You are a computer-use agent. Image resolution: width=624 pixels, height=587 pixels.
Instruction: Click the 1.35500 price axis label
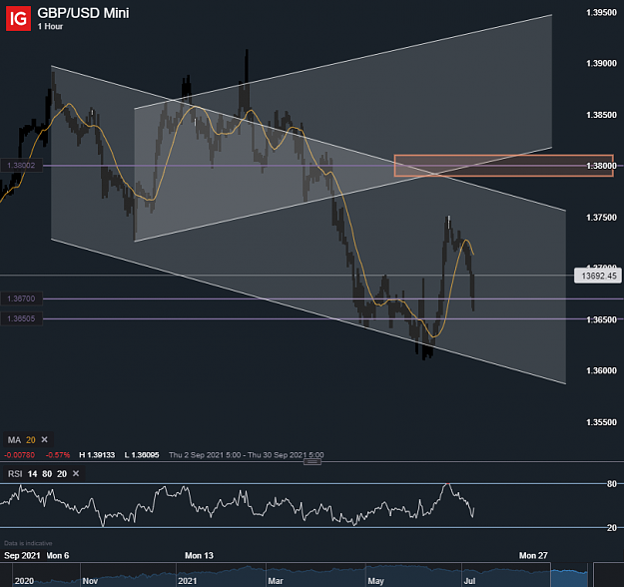point(601,422)
